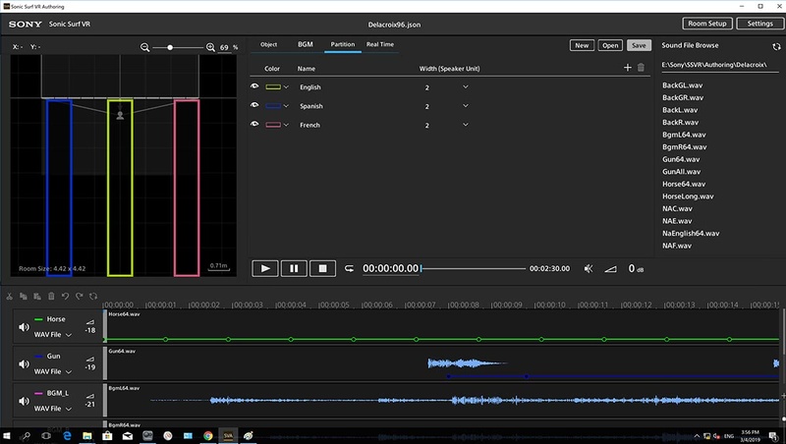Toggle visibility of the French partition
Image resolution: width=786 pixels, height=444 pixels.
[254, 125]
